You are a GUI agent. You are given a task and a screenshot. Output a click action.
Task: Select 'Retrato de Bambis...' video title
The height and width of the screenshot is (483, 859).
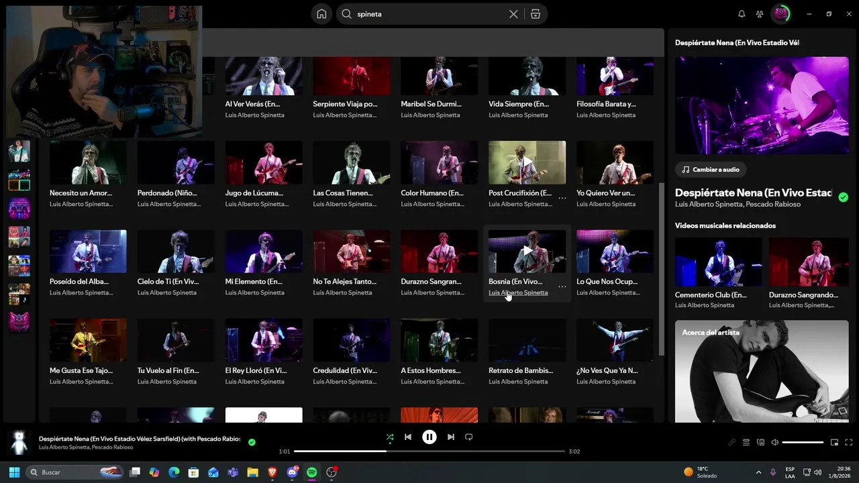coord(521,370)
